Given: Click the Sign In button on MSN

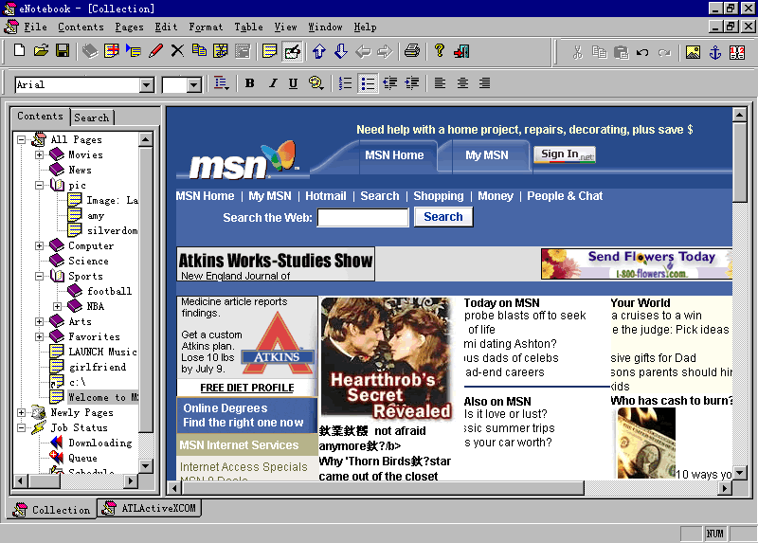Looking at the screenshot, I should click(564, 154).
